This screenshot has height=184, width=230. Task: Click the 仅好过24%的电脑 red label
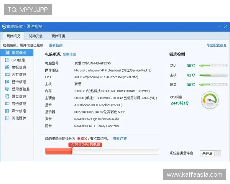[85, 145]
